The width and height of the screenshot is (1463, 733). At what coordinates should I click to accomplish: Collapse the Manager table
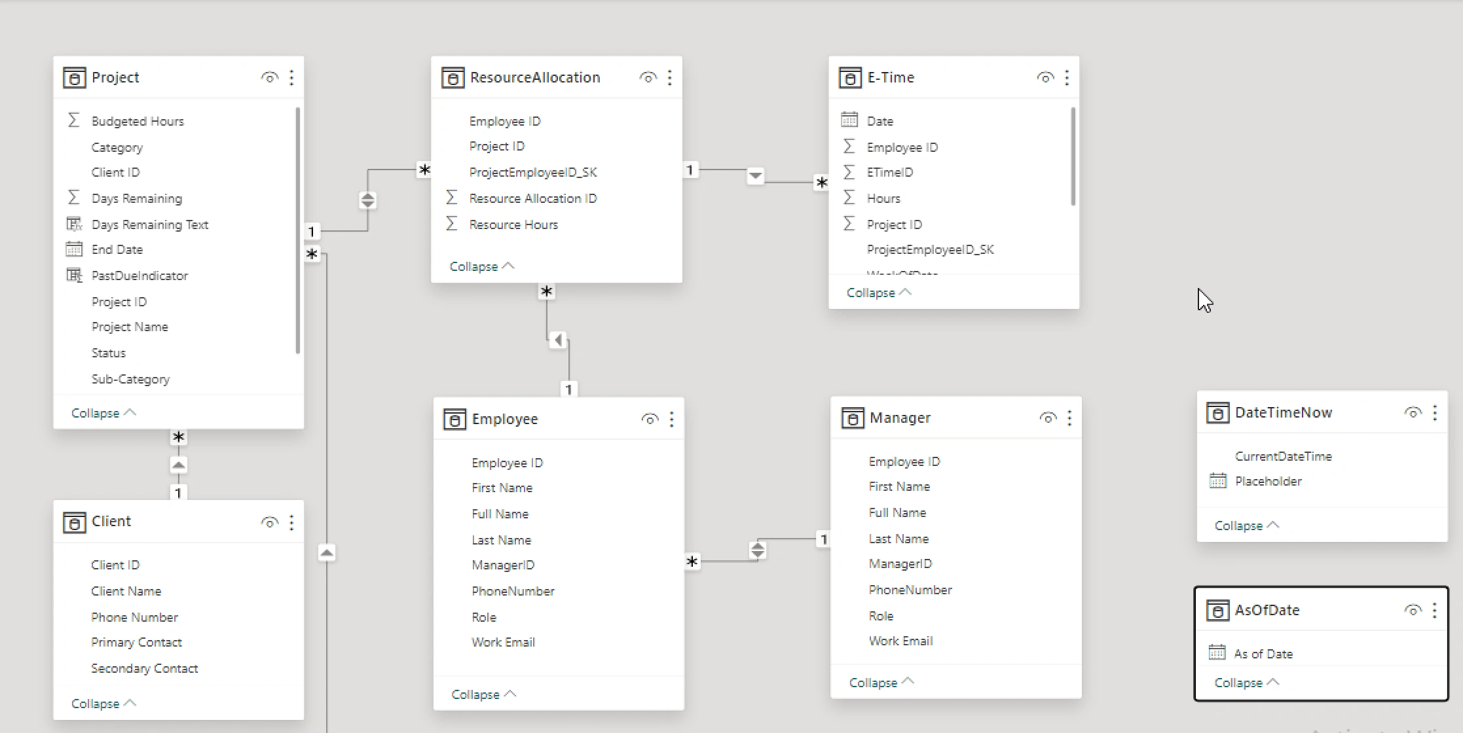click(881, 683)
